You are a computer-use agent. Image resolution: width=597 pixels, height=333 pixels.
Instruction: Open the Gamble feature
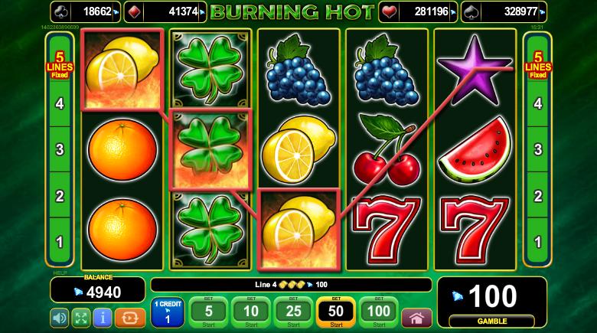tap(492, 322)
